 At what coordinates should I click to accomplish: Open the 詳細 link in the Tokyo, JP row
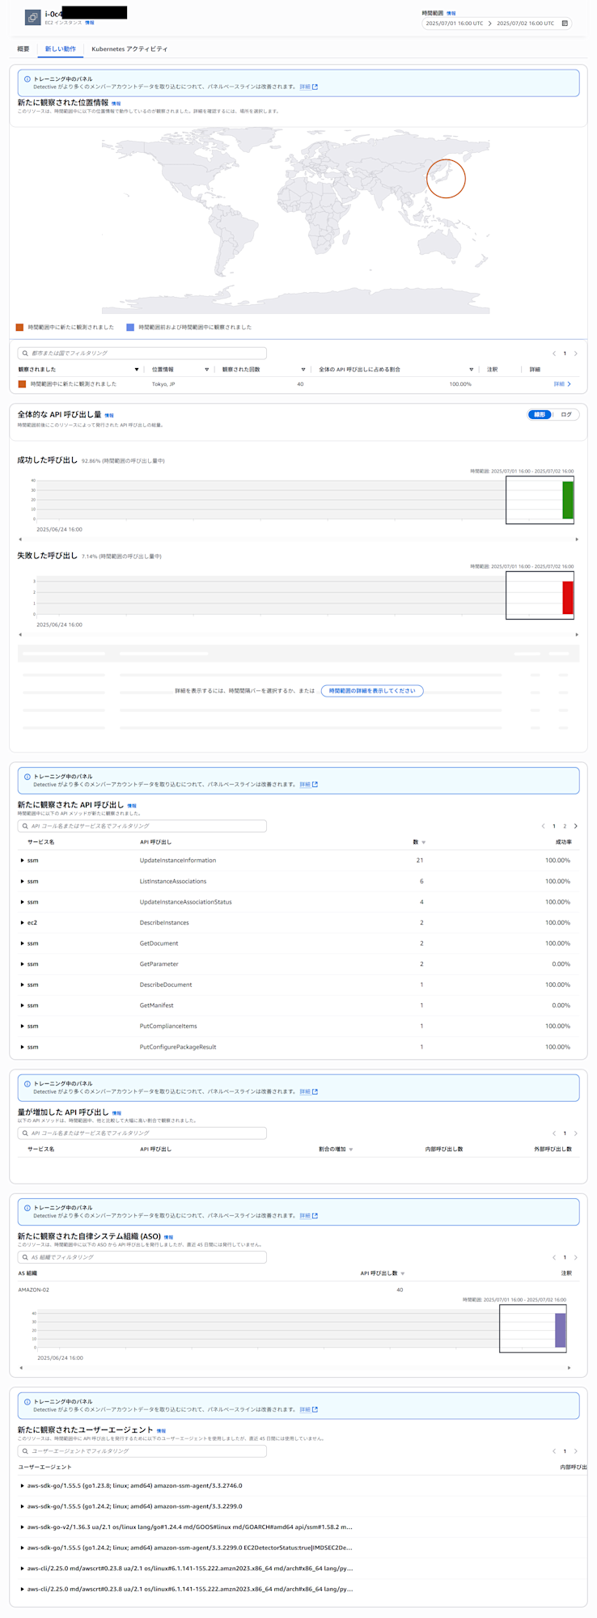pos(562,384)
